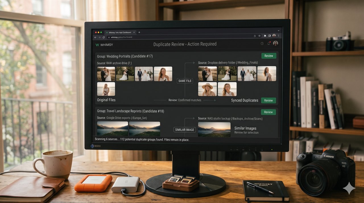Click the SAME FILE label
364x203 pixels.
[185, 81]
